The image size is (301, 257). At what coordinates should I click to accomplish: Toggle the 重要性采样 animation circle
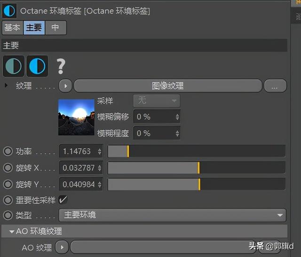pos(8,200)
